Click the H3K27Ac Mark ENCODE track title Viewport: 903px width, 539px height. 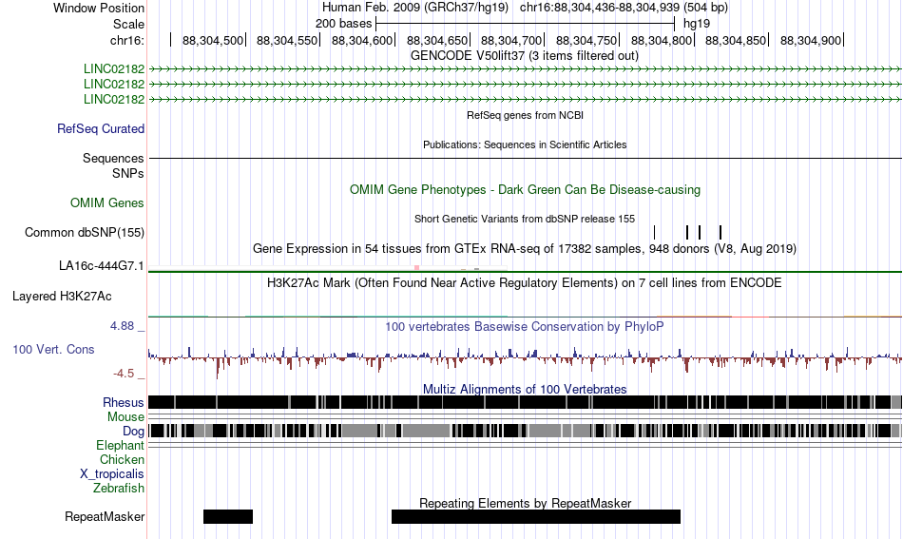525,282
